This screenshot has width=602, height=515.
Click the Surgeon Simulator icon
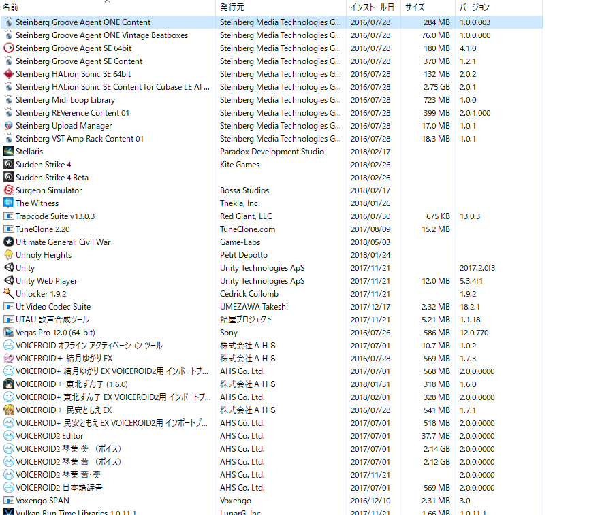[x=8, y=190]
